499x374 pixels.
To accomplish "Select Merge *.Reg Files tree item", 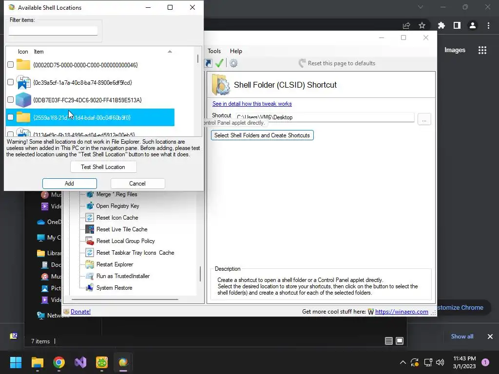I will [x=117, y=194].
